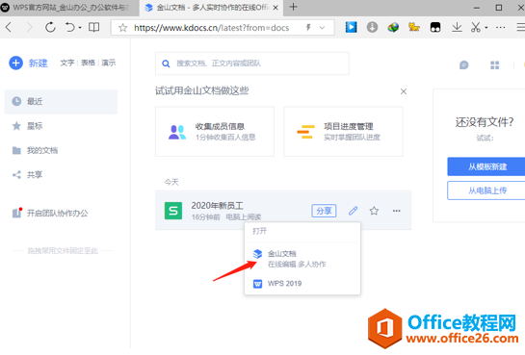Image resolution: width=525 pixels, height=355 pixels.
Task: Click the blue plus 新建 icon
Action: pyautogui.click(x=15, y=63)
